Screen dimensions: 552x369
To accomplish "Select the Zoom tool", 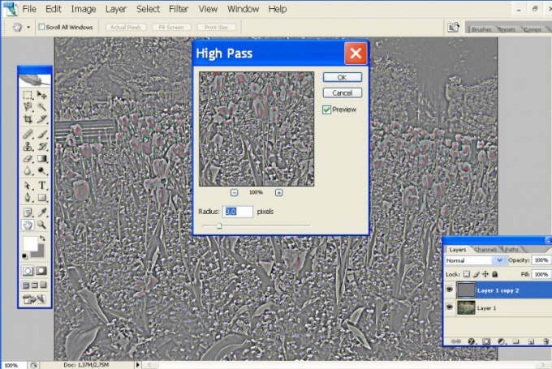I will (x=42, y=225).
